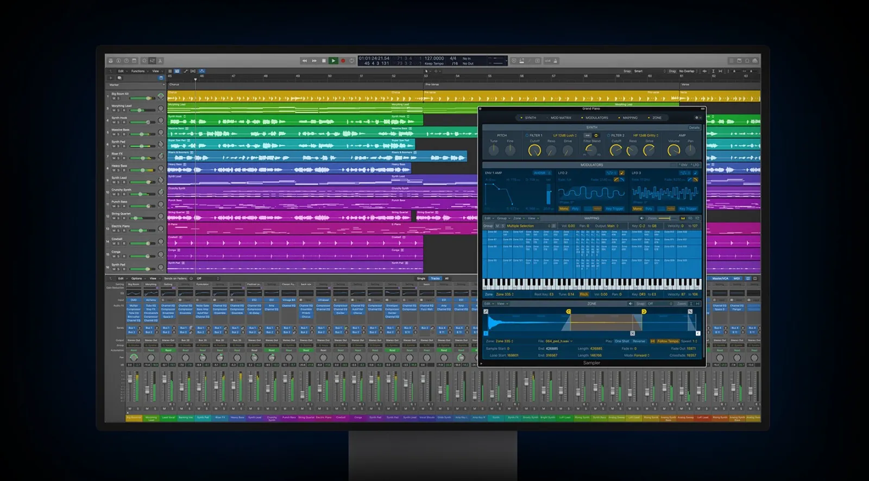Click the red Record button
The height and width of the screenshot is (481, 869).
tap(343, 61)
